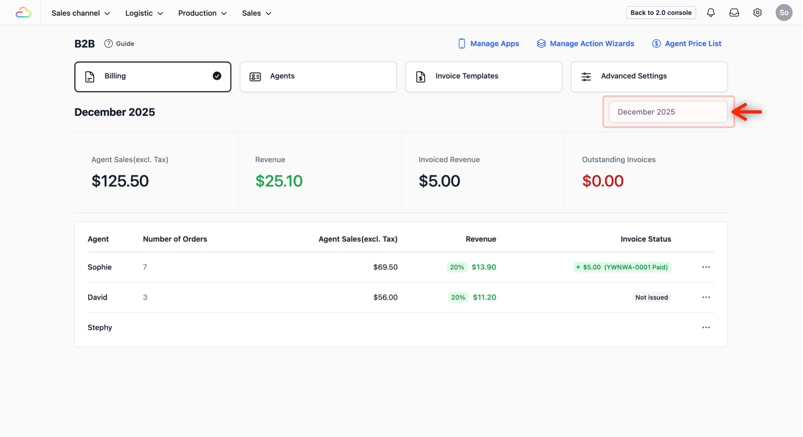This screenshot has width=803, height=437.
Task: Expand the Production menu
Action: pyautogui.click(x=202, y=13)
